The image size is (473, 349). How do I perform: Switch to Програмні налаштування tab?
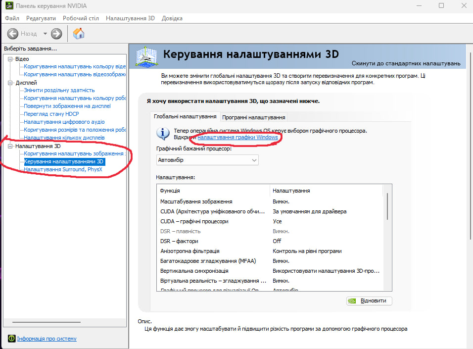click(x=254, y=117)
